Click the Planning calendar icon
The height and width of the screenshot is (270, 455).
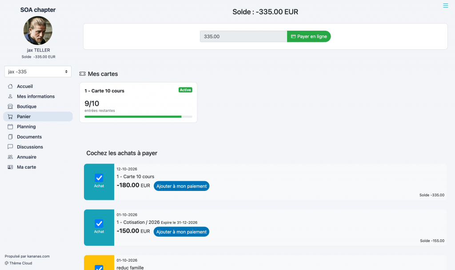[10, 127]
